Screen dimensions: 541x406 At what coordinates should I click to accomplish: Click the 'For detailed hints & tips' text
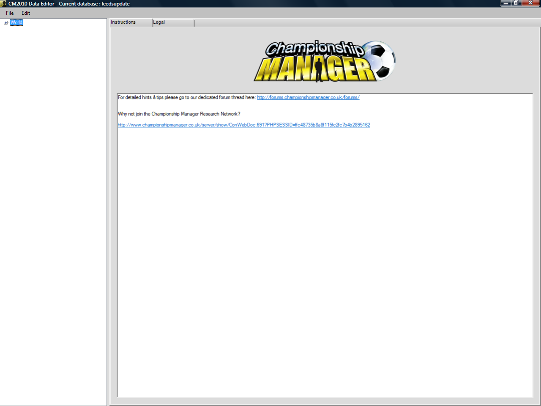[x=187, y=97]
